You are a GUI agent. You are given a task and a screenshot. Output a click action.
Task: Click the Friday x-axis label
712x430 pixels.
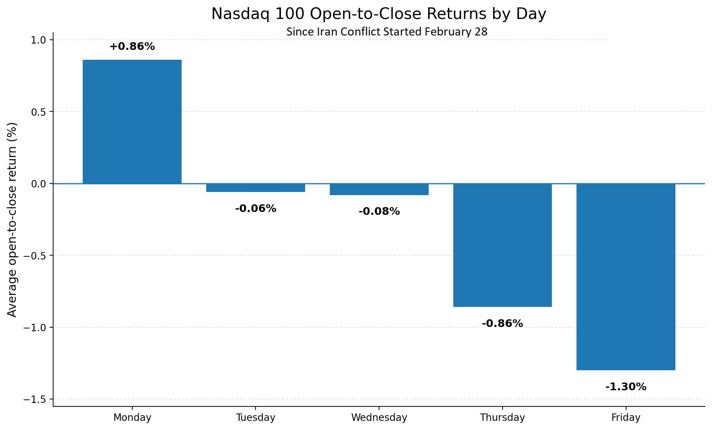[626, 417]
